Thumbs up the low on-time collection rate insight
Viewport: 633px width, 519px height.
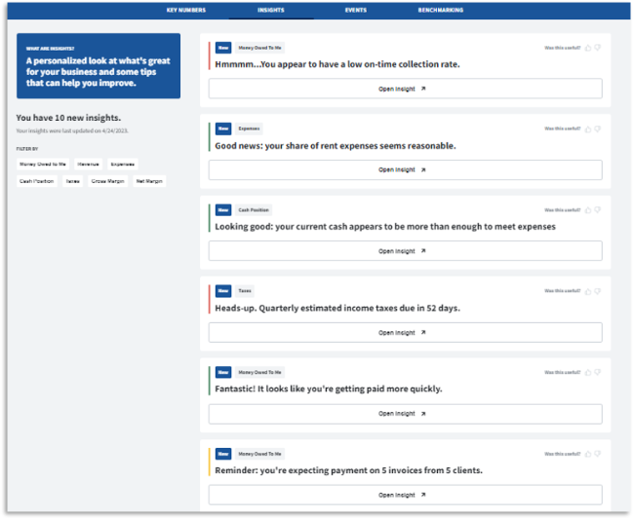588,48
